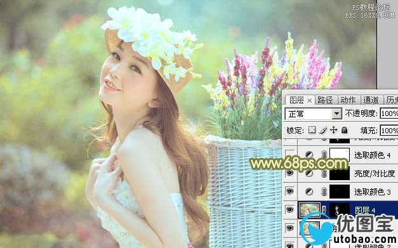Select the 图层 4 layer name
Image resolution: width=398 pixels, height=248 pixels.
tap(365, 210)
